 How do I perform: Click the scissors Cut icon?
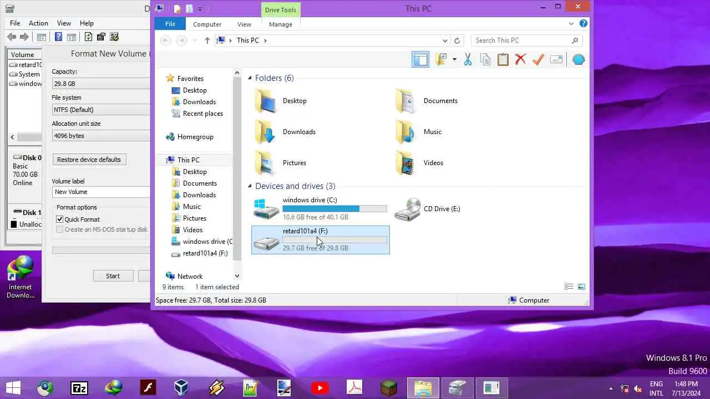point(468,59)
